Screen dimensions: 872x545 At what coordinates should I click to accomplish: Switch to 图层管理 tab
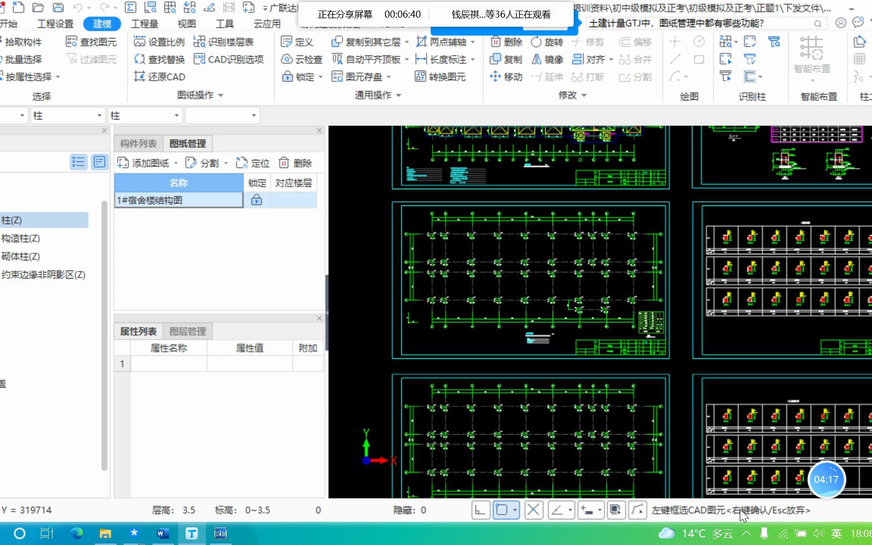coord(187,332)
